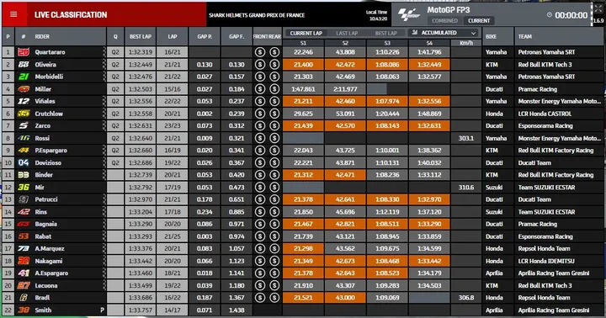
Task: Sort by BEST LAP column header
Action: [141, 37]
